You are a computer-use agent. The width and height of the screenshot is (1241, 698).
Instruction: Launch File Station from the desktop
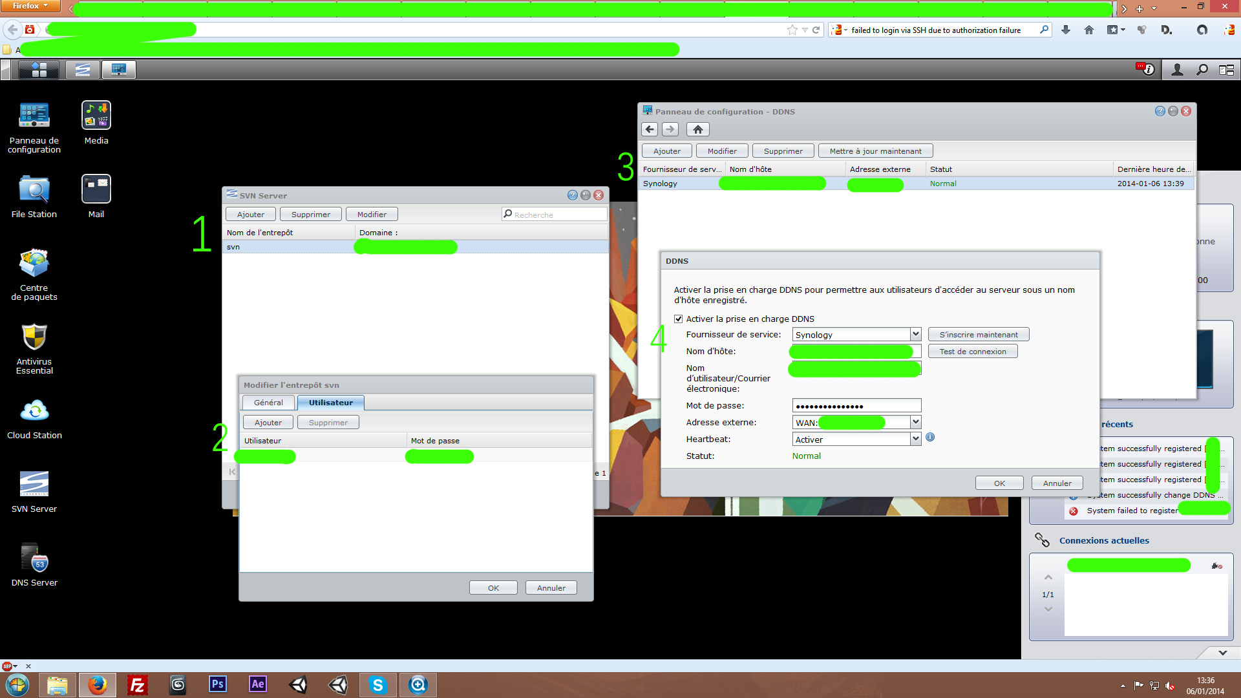coord(34,197)
